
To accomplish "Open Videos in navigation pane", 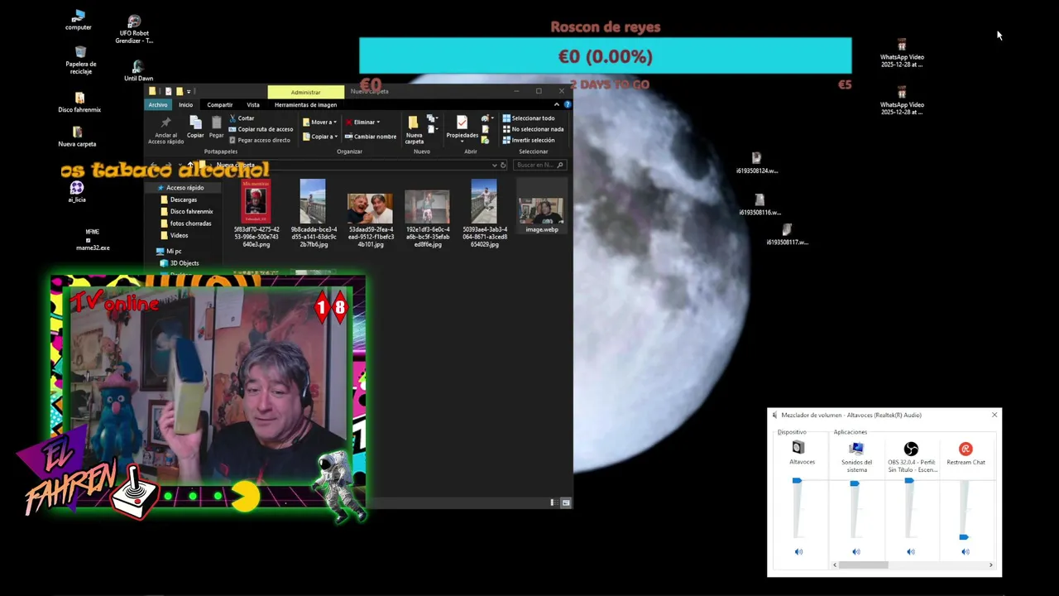I will (179, 235).
